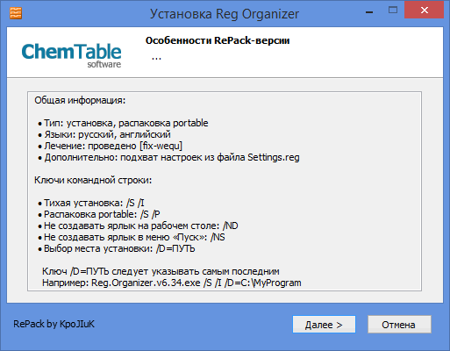This screenshot has width=450, height=351.
Task: Minimize the installer window
Action: [x=369, y=12]
